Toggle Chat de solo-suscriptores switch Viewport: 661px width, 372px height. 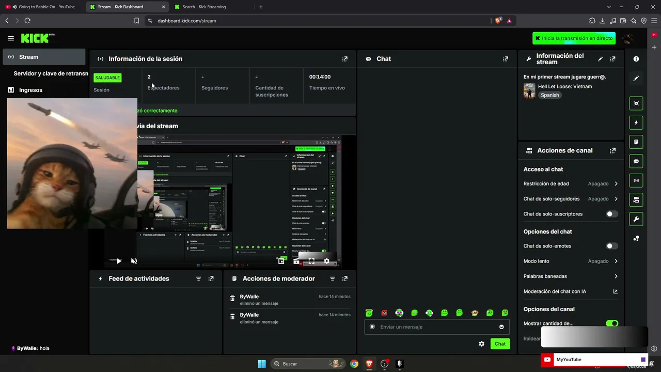click(612, 214)
